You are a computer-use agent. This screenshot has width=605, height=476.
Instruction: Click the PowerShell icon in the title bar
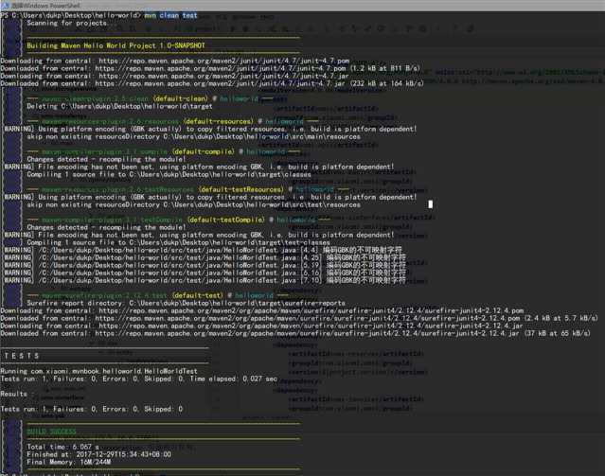pyautogui.click(x=5, y=6)
